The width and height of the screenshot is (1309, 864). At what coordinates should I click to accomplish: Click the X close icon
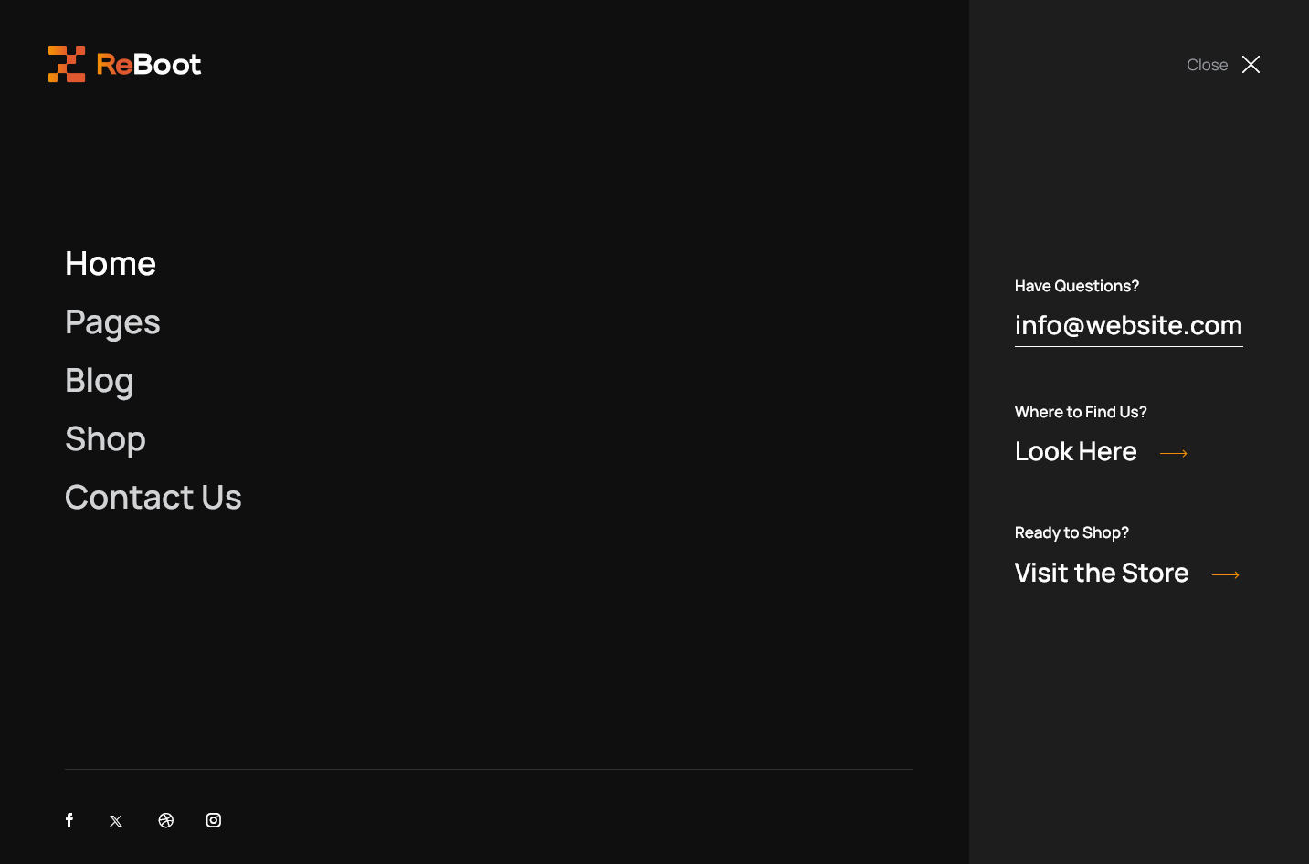1251,65
